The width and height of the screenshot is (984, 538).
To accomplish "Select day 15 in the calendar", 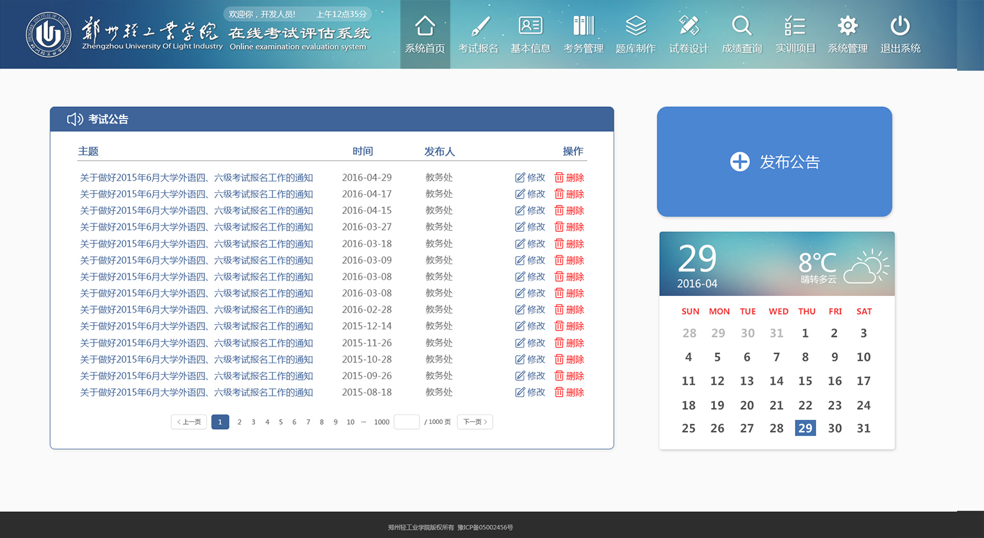I will [x=805, y=381].
